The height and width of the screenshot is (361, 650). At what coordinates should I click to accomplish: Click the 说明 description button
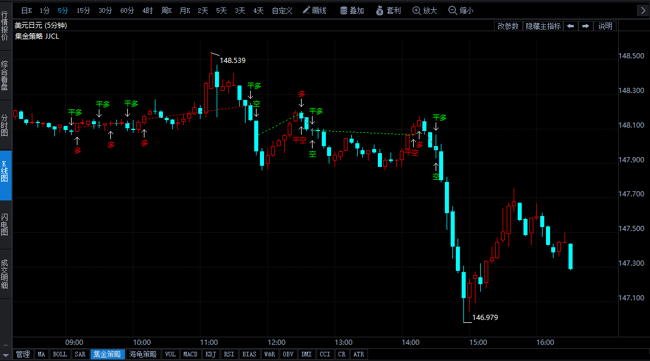605,26
